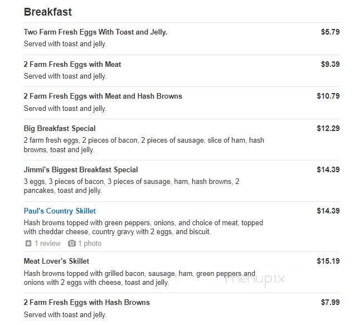Select the Big Breakfast Special item
The width and height of the screenshot is (355, 325).
coord(60,128)
